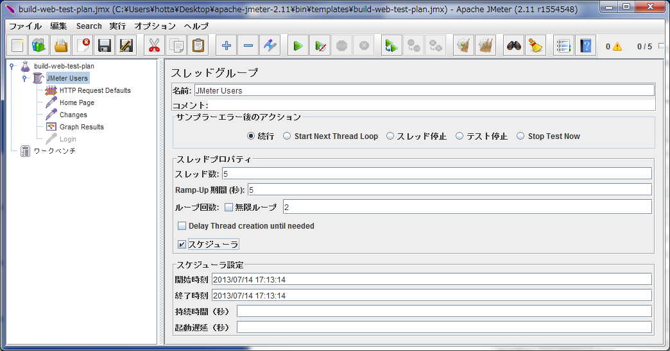Viewport: 670px width, 351px height.
Task: Open Function Helper list icon
Action: click(x=563, y=45)
